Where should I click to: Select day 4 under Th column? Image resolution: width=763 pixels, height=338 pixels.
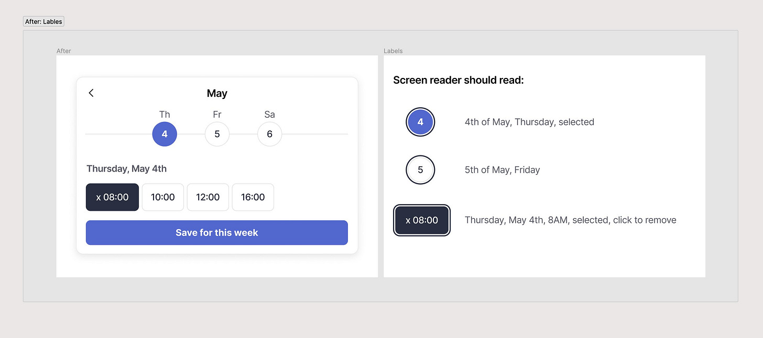165,134
